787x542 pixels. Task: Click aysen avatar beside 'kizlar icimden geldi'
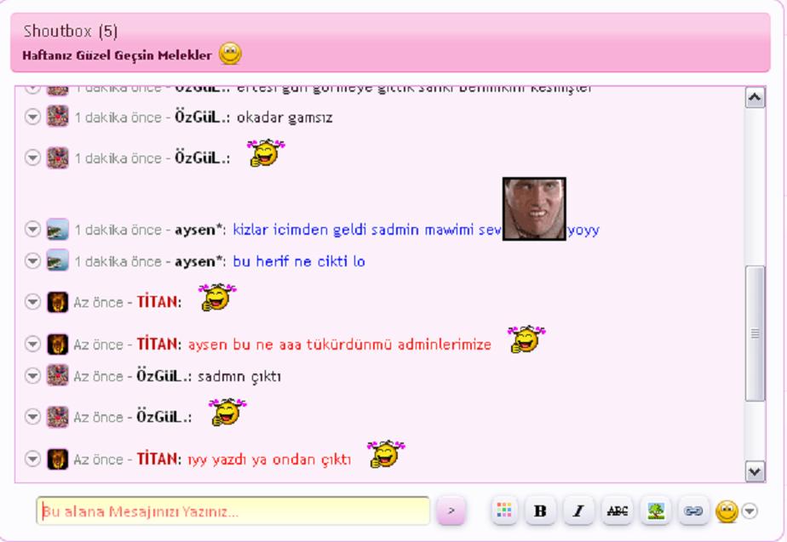click(x=57, y=230)
